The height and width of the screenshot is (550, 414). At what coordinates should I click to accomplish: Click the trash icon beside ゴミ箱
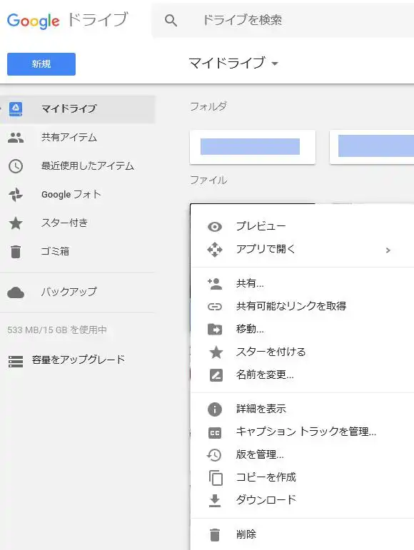point(16,252)
